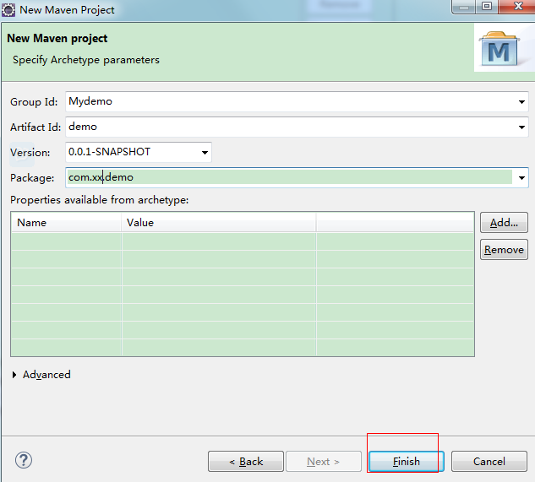535x482 pixels.
Task: Expand the Advanced section
Action: click(14, 375)
